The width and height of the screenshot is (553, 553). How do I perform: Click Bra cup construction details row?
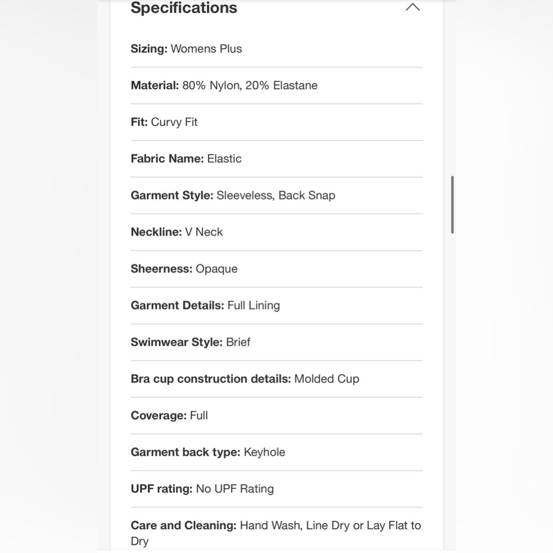point(276,379)
